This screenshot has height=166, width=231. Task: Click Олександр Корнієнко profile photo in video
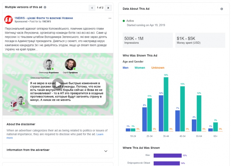(49, 65)
